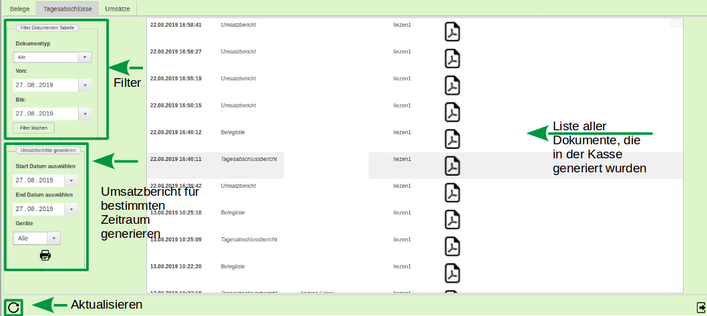Viewport: 707px width, 316px height.
Task: Open the Start Datum date picker dropdown
Action: [x=71, y=180]
